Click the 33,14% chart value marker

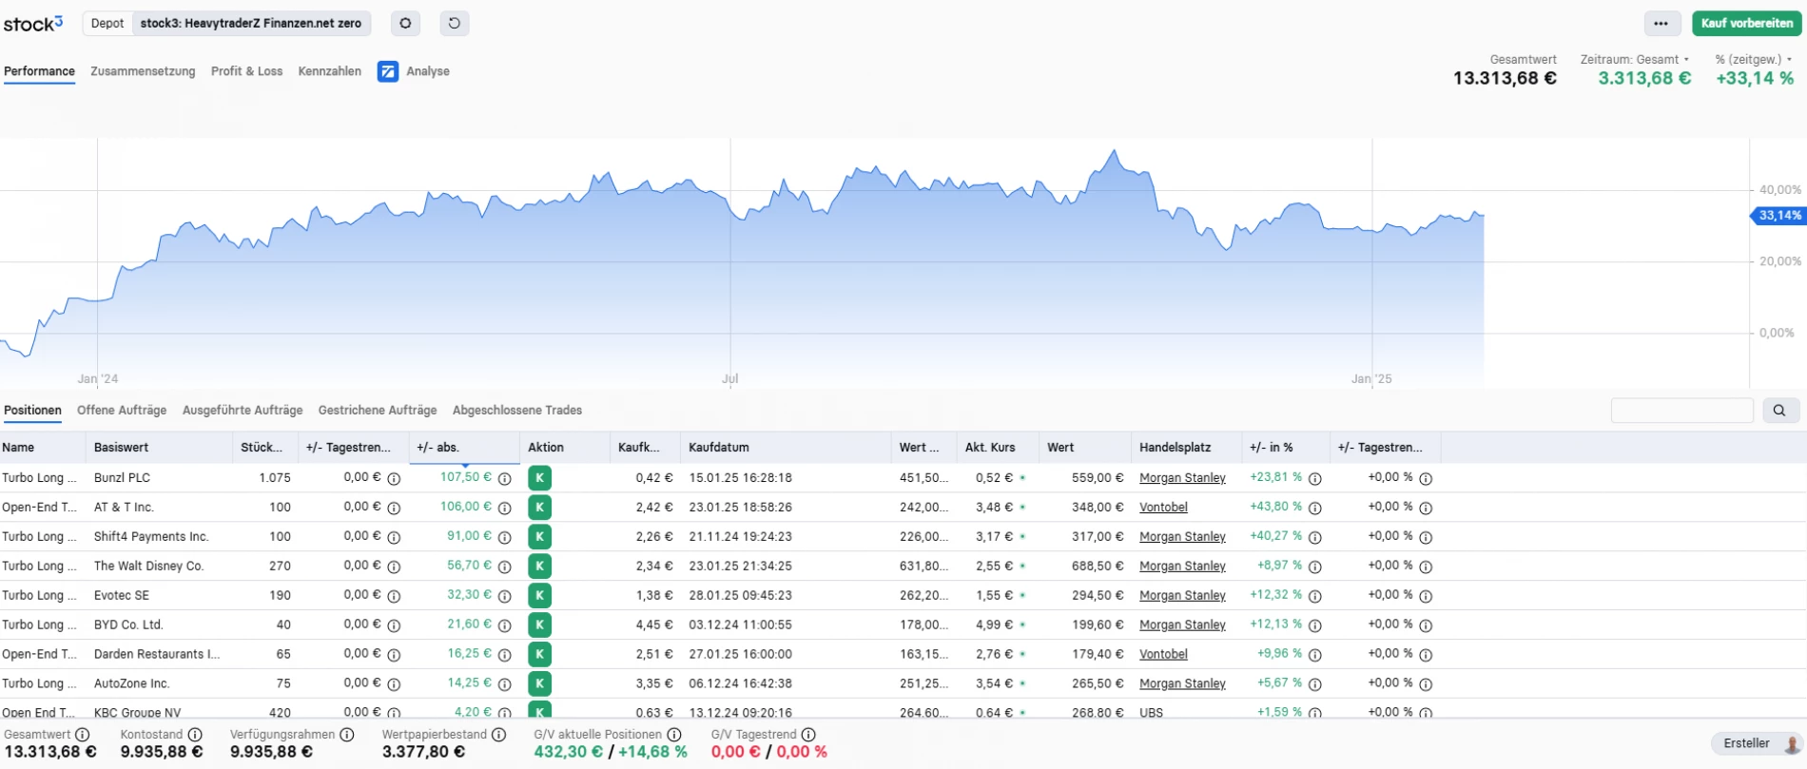[x=1778, y=216]
